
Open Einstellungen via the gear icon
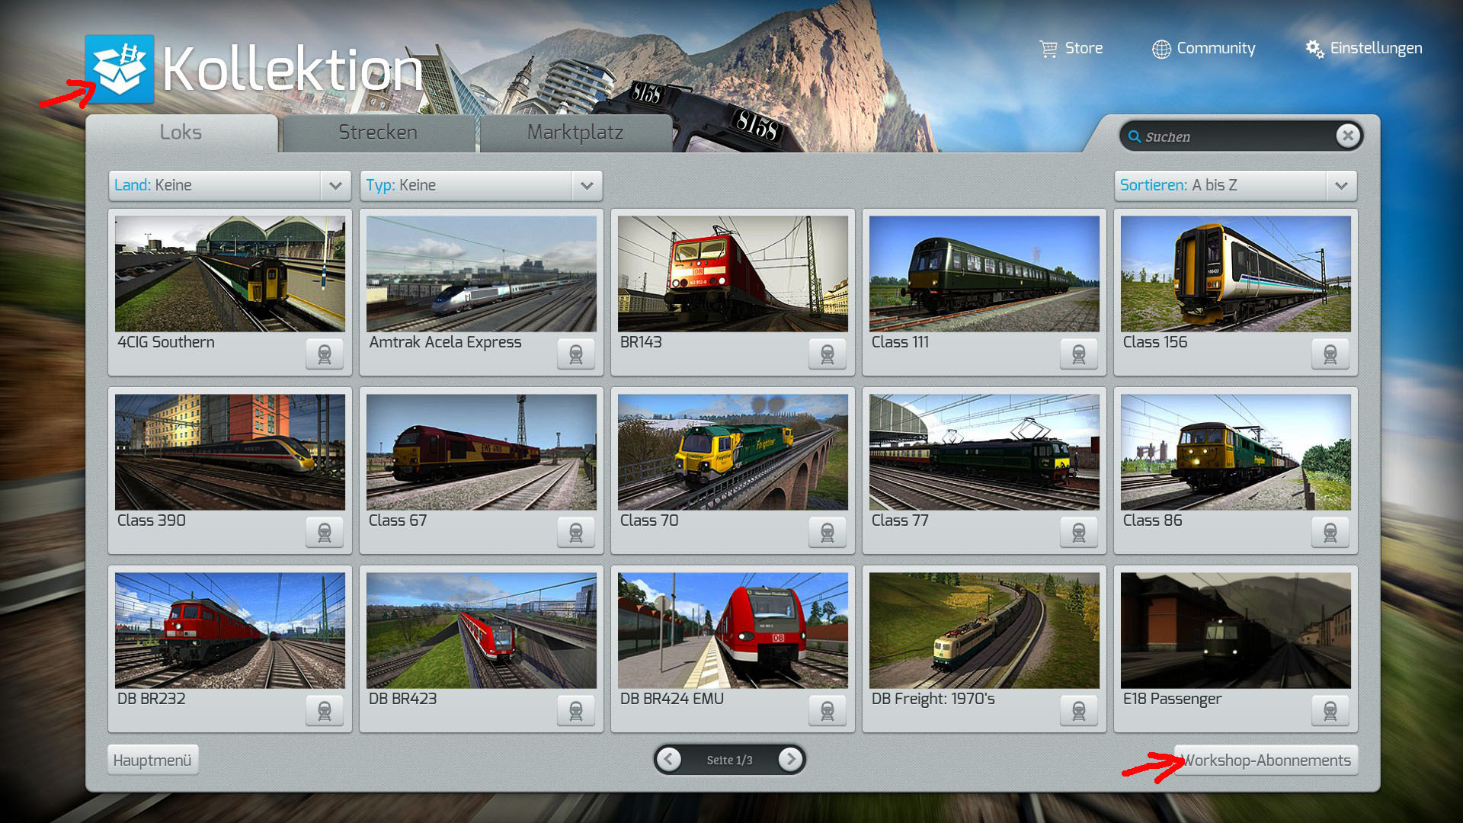pos(1314,49)
